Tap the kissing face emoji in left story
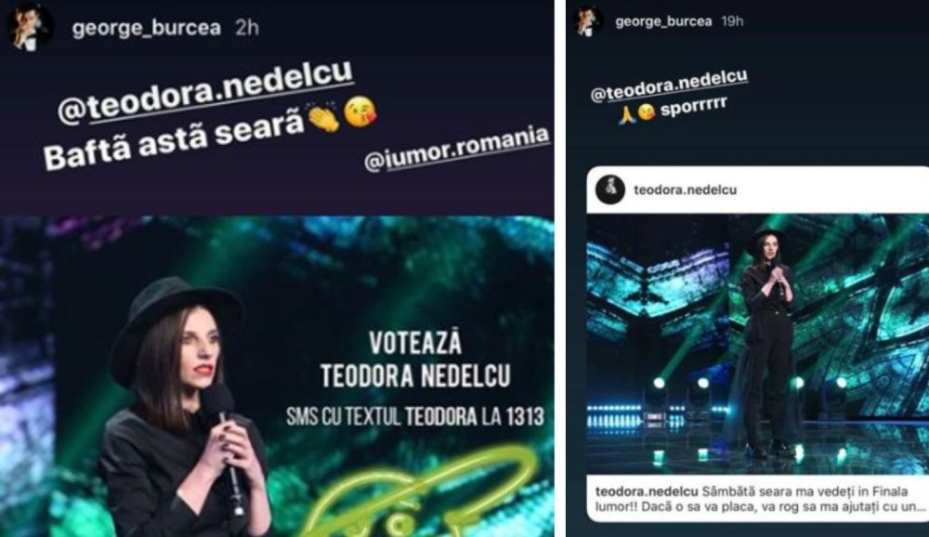 (x=360, y=112)
